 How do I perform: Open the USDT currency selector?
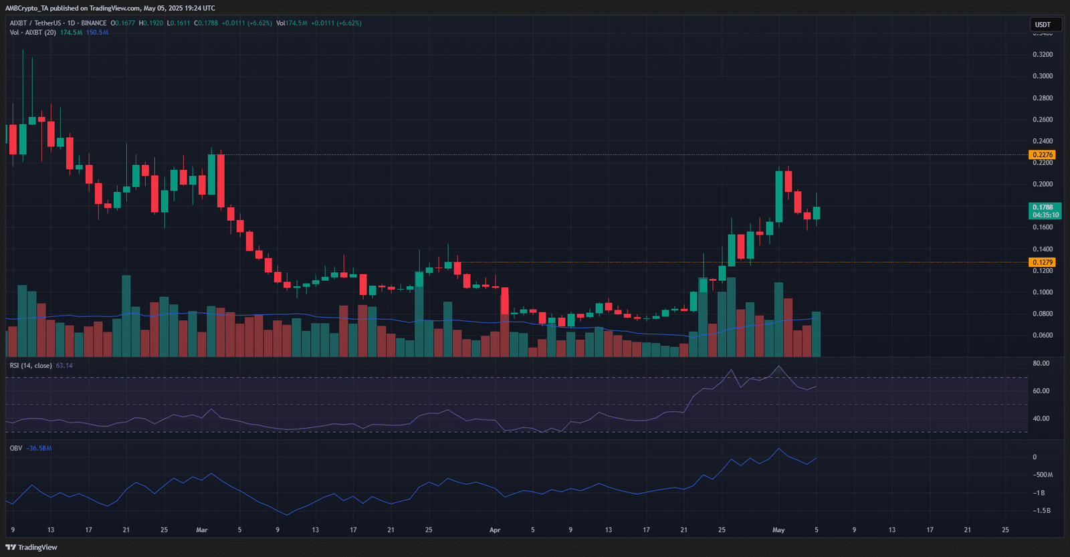coord(1043,25)
